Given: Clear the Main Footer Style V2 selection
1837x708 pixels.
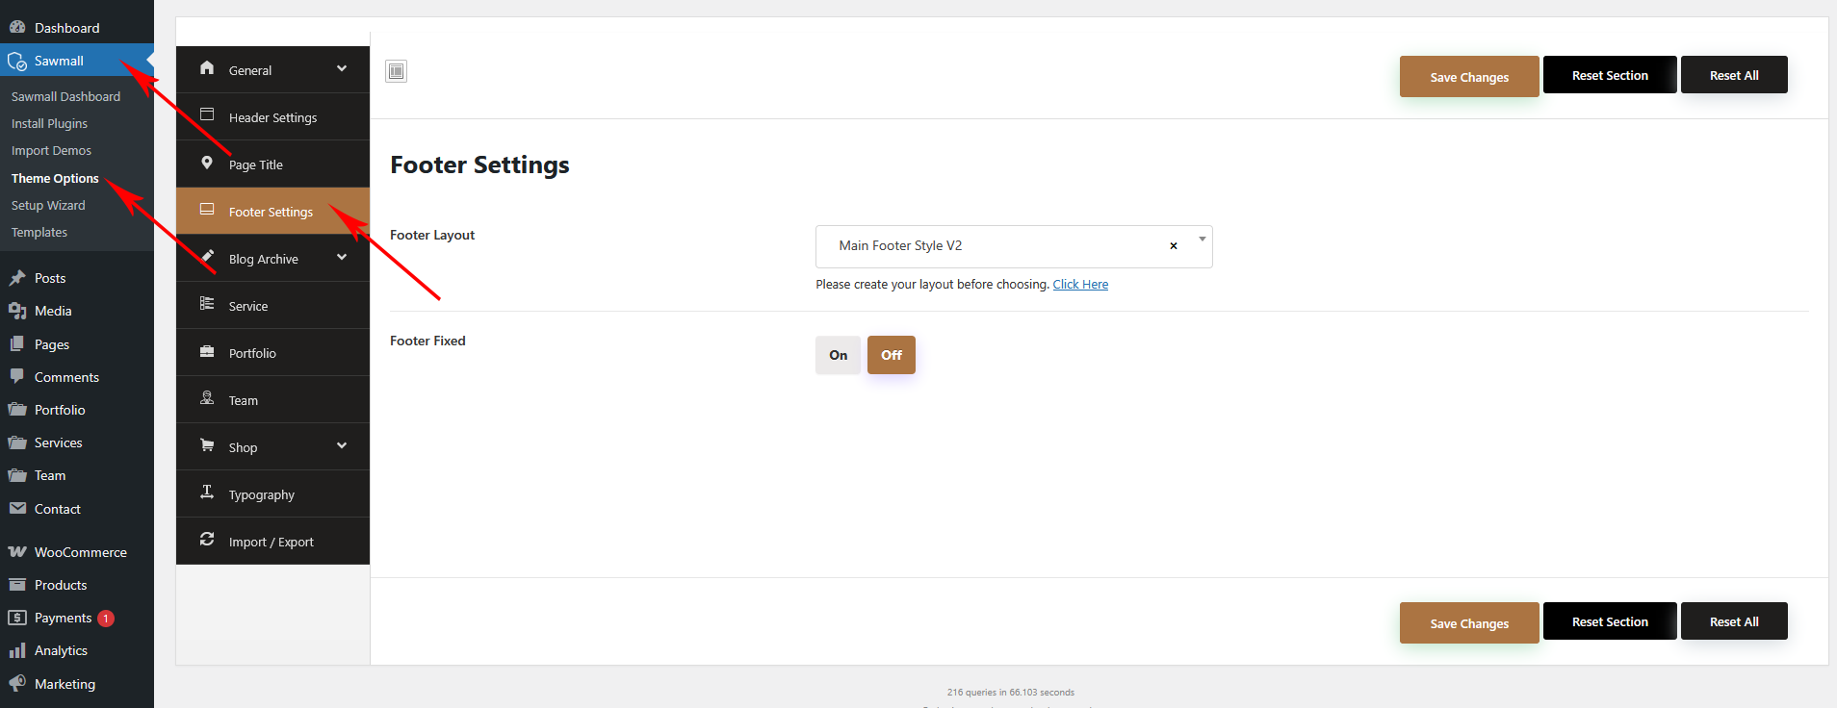Looking at the screenshot, I should (x=1174, y=246).
